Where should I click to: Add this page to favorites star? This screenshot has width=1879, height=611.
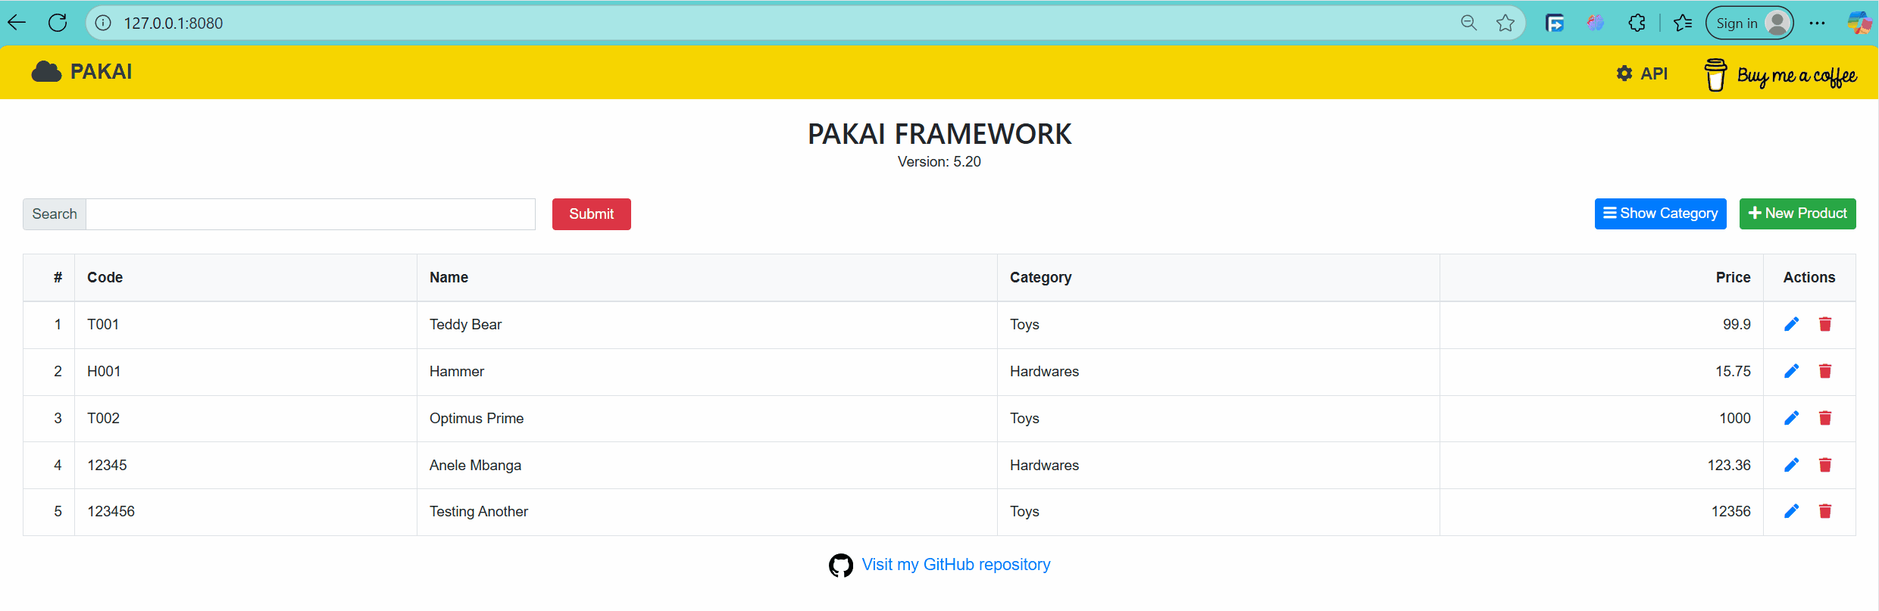click(1505, 23)
